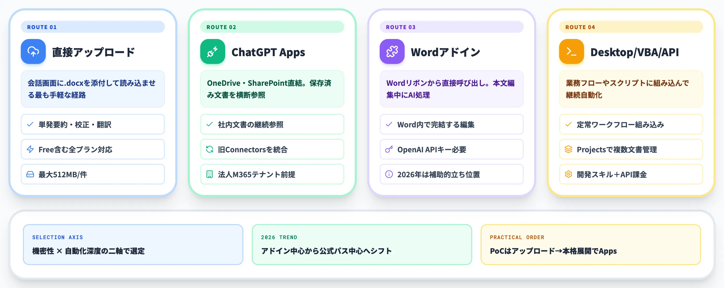Click the ChatGPT Apps heading
This screenshot has height=288, width=724.
click(x=268, y=52)
